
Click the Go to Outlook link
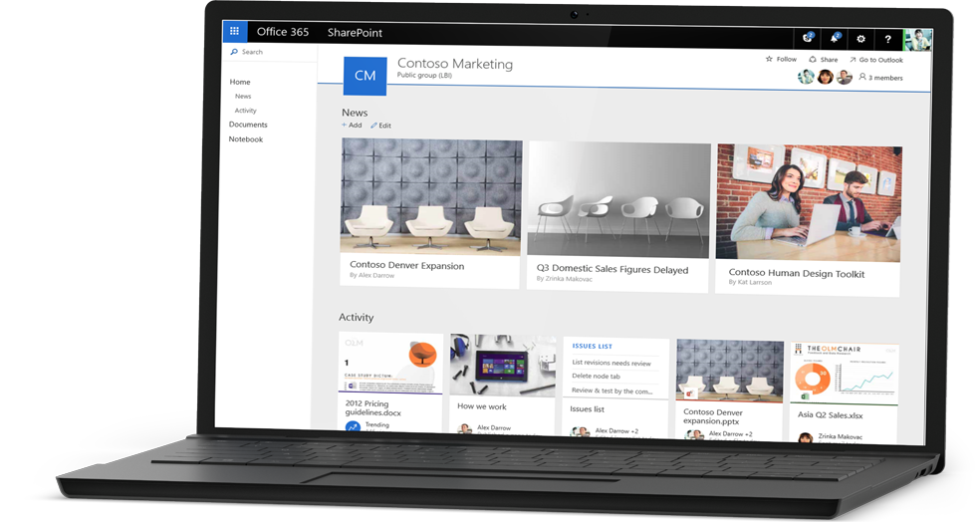point(880,61)
